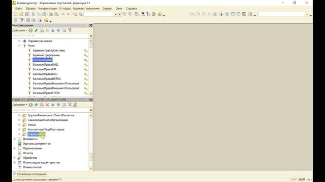Viewport: 325px width, 182px height.
Task: Click scroll-down arrow of Конфигурация tree scrollbar
Action: 91,94
